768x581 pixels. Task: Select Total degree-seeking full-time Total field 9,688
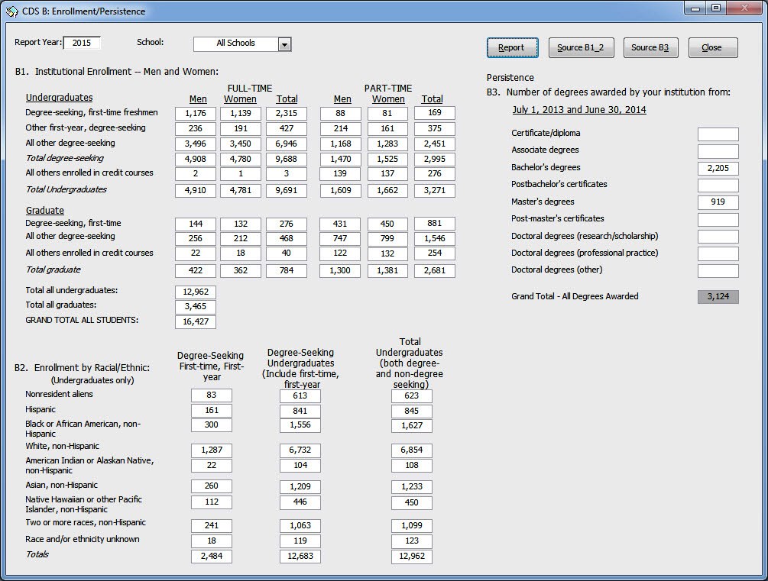coord(287,159)
